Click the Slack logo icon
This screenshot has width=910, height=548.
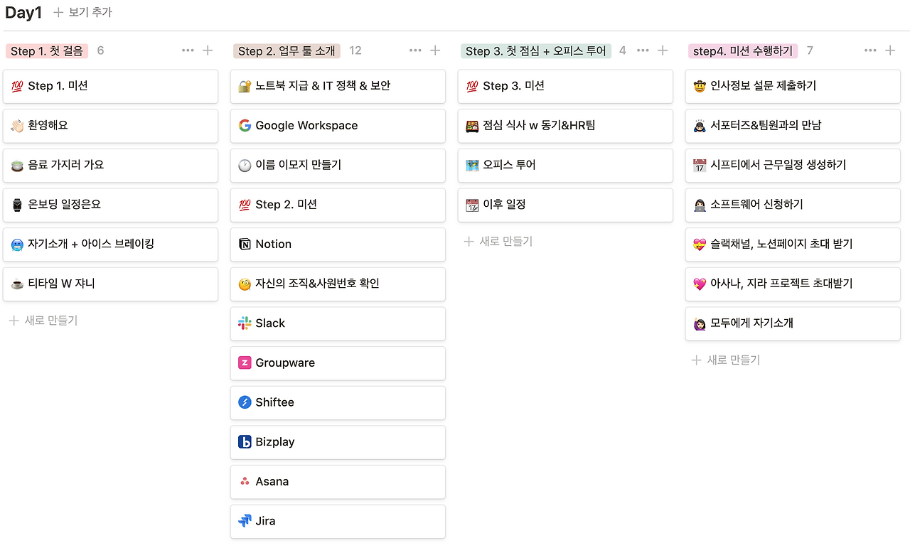click(245, 323)
